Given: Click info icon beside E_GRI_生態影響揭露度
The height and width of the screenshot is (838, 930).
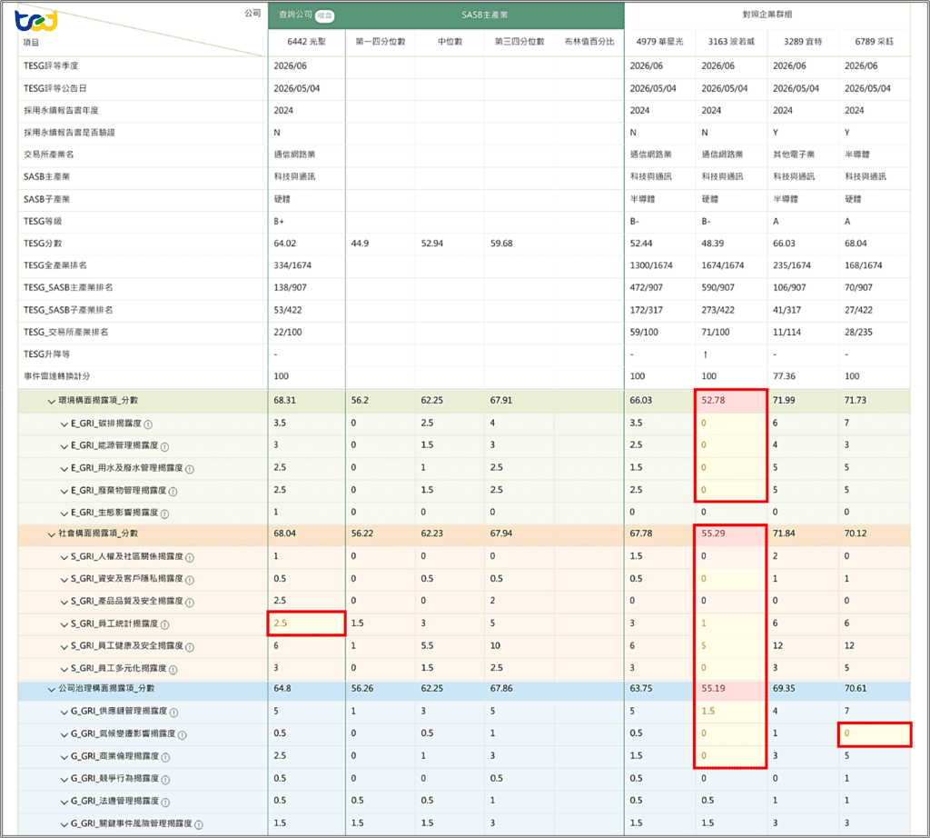Looking at the screenshot, I should pyautogui.click(x=165, y=514).
